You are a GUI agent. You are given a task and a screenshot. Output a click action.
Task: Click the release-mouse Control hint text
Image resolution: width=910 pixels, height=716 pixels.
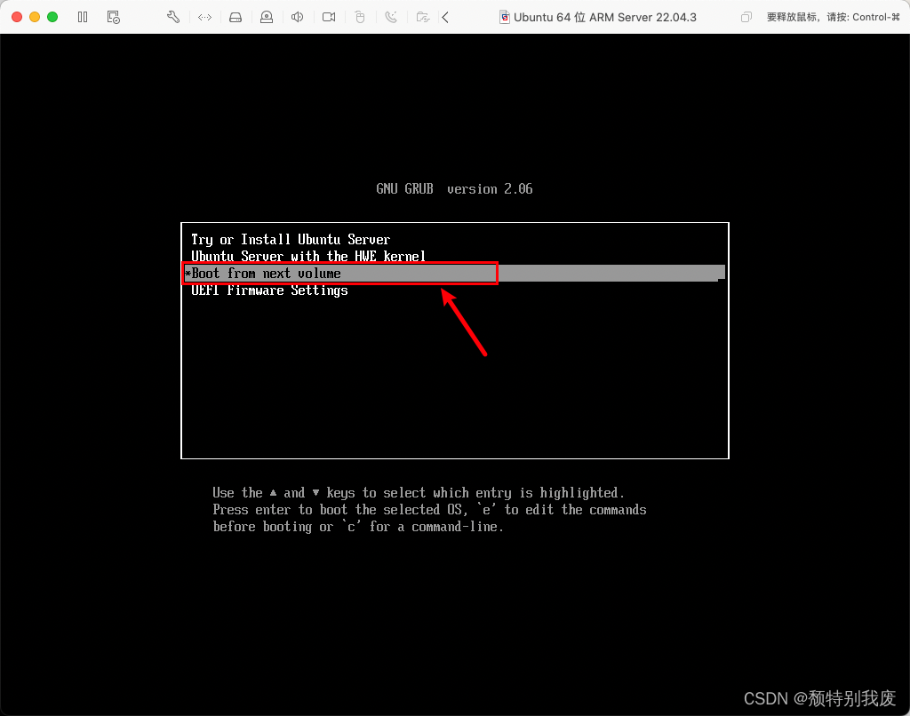[x=834, y=18]
